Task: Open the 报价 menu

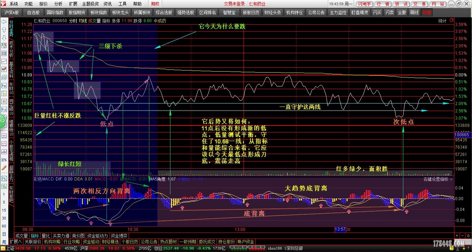Action: [x=43, y=4]
